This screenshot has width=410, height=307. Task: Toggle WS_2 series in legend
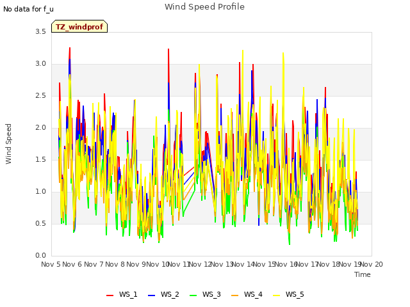coord(163,294)
